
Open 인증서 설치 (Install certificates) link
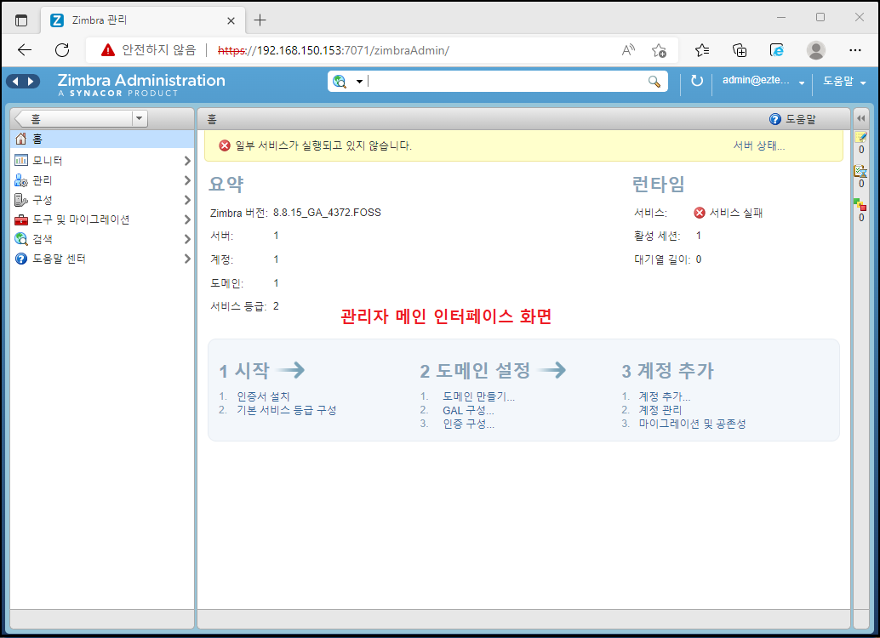pos(263,396)
